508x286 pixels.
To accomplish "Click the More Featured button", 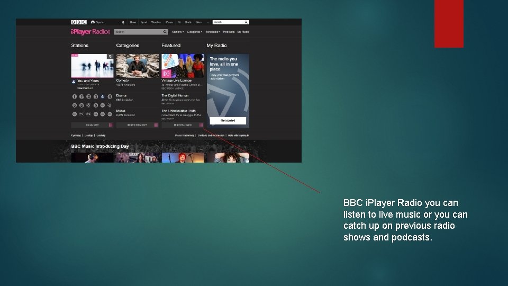I will (183, 125).
